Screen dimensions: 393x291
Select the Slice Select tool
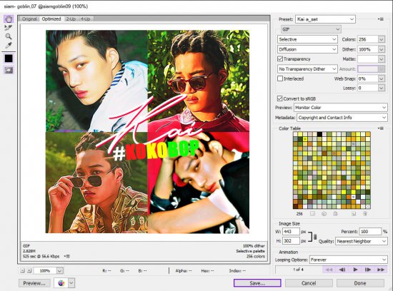[x=9, y=28]
